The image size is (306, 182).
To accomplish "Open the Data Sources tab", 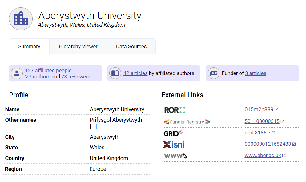I will 131,46.
